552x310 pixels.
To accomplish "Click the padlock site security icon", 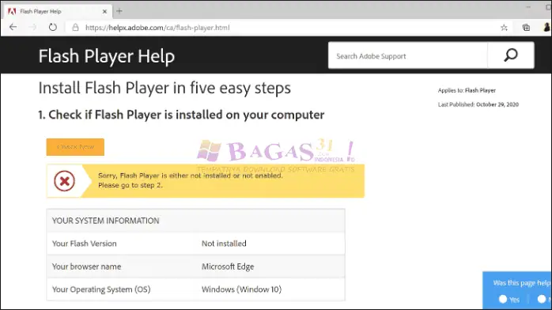I will 75,28.
